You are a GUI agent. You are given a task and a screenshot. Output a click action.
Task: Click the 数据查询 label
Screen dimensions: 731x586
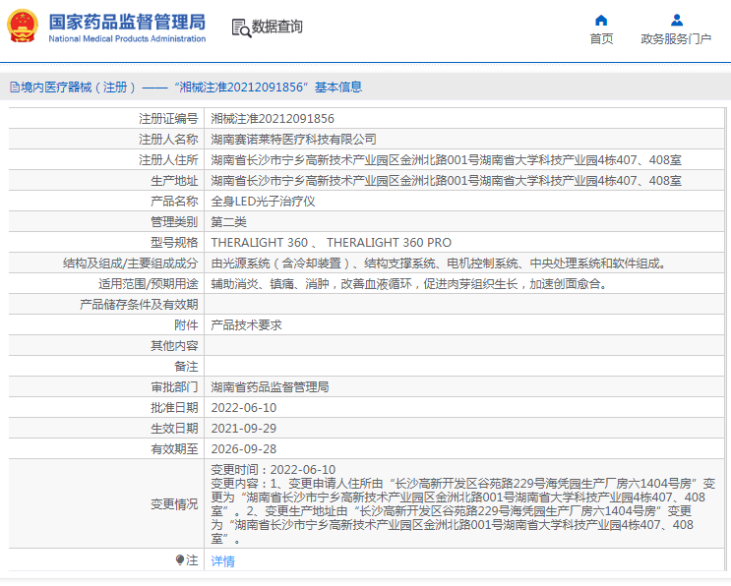pyautogui.click(x=276, y=27)
